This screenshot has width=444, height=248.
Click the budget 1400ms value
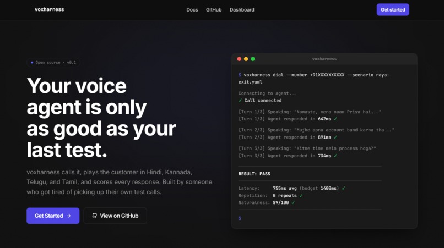pos(328,188)
